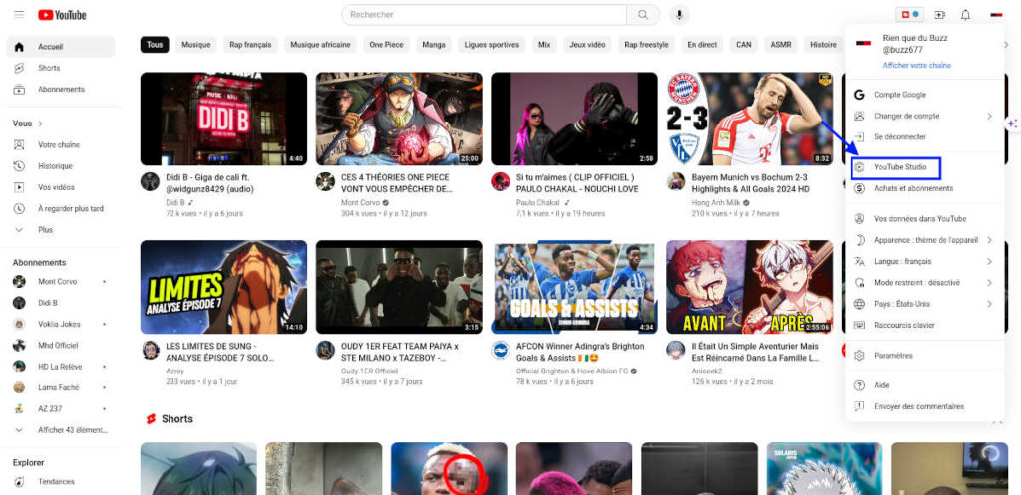Open À regarder plus tard
The width and height of the screenshot is (1021, 495).
pyautogui.click(x=61, y=209)
